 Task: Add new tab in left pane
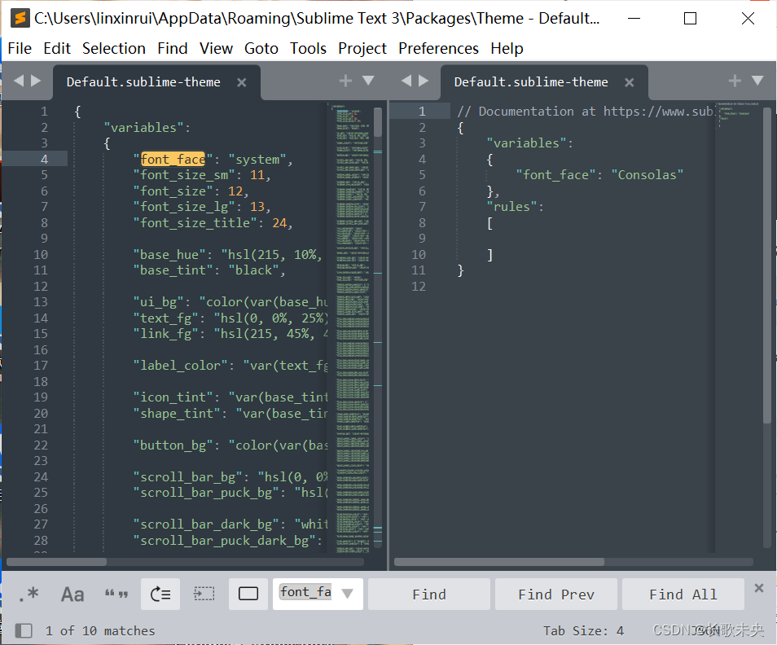point(345,81)
